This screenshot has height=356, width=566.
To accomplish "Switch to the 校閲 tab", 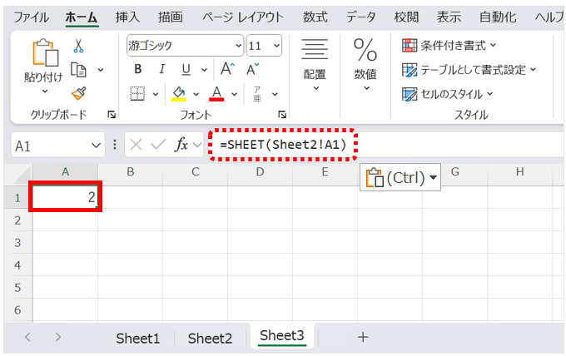I will (406, 17).
